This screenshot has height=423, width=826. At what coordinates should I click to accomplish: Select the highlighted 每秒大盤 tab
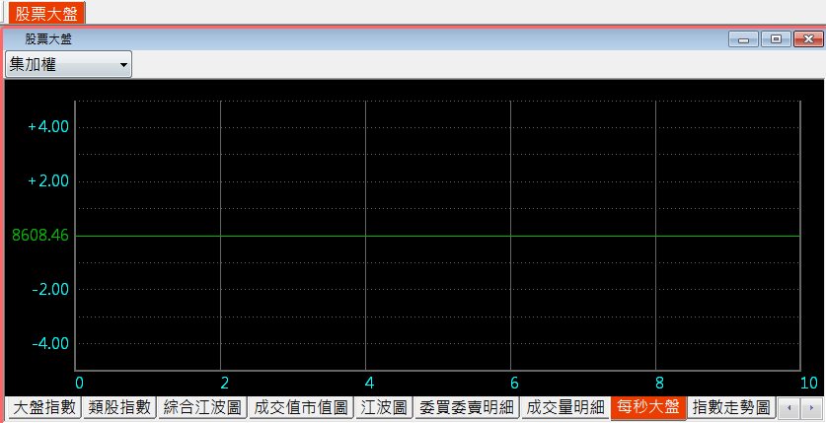(646, 407)
